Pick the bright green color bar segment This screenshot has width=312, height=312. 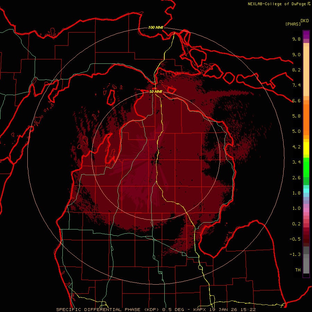point(306,167)
